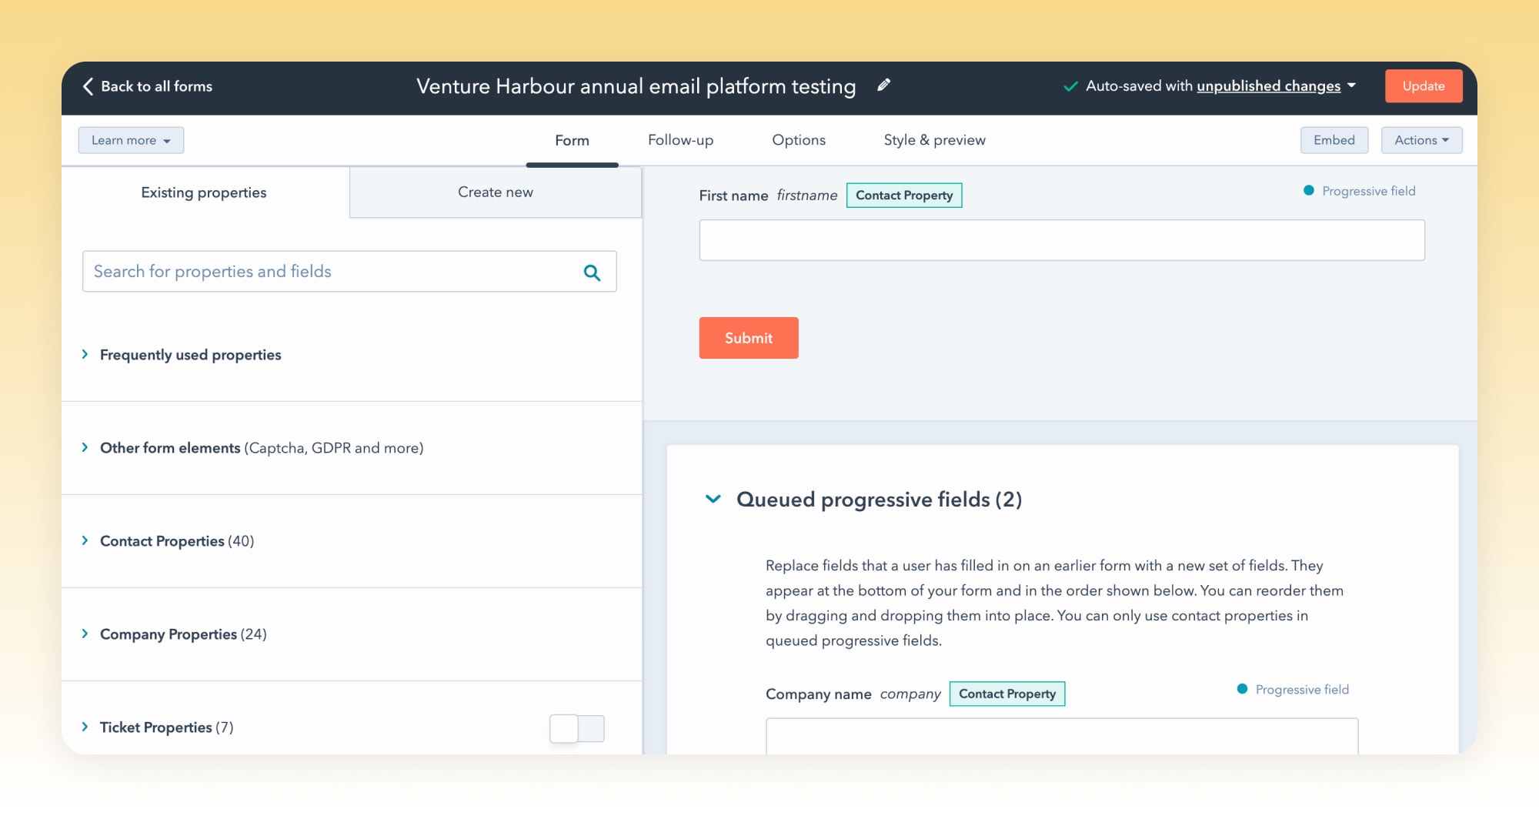
Task: Click the Company name input field
Action: click(x=1062, y=736)
